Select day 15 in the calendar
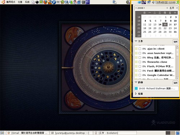 165,24
